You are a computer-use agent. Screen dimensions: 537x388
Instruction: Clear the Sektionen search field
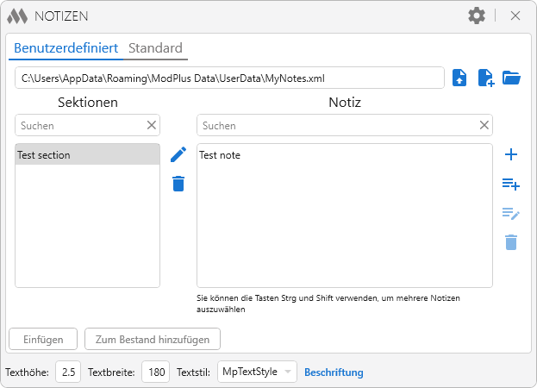(x=152, y=125)
